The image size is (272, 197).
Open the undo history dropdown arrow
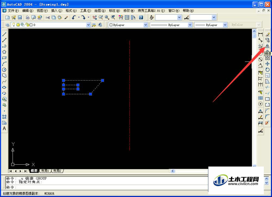click(x=79, y=17)
